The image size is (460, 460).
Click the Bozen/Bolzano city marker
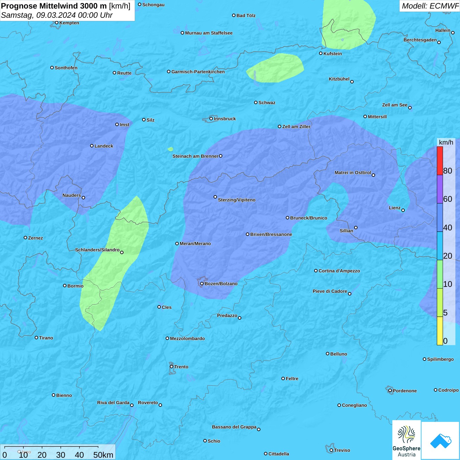pyautogui.click(x=202, y=284)
